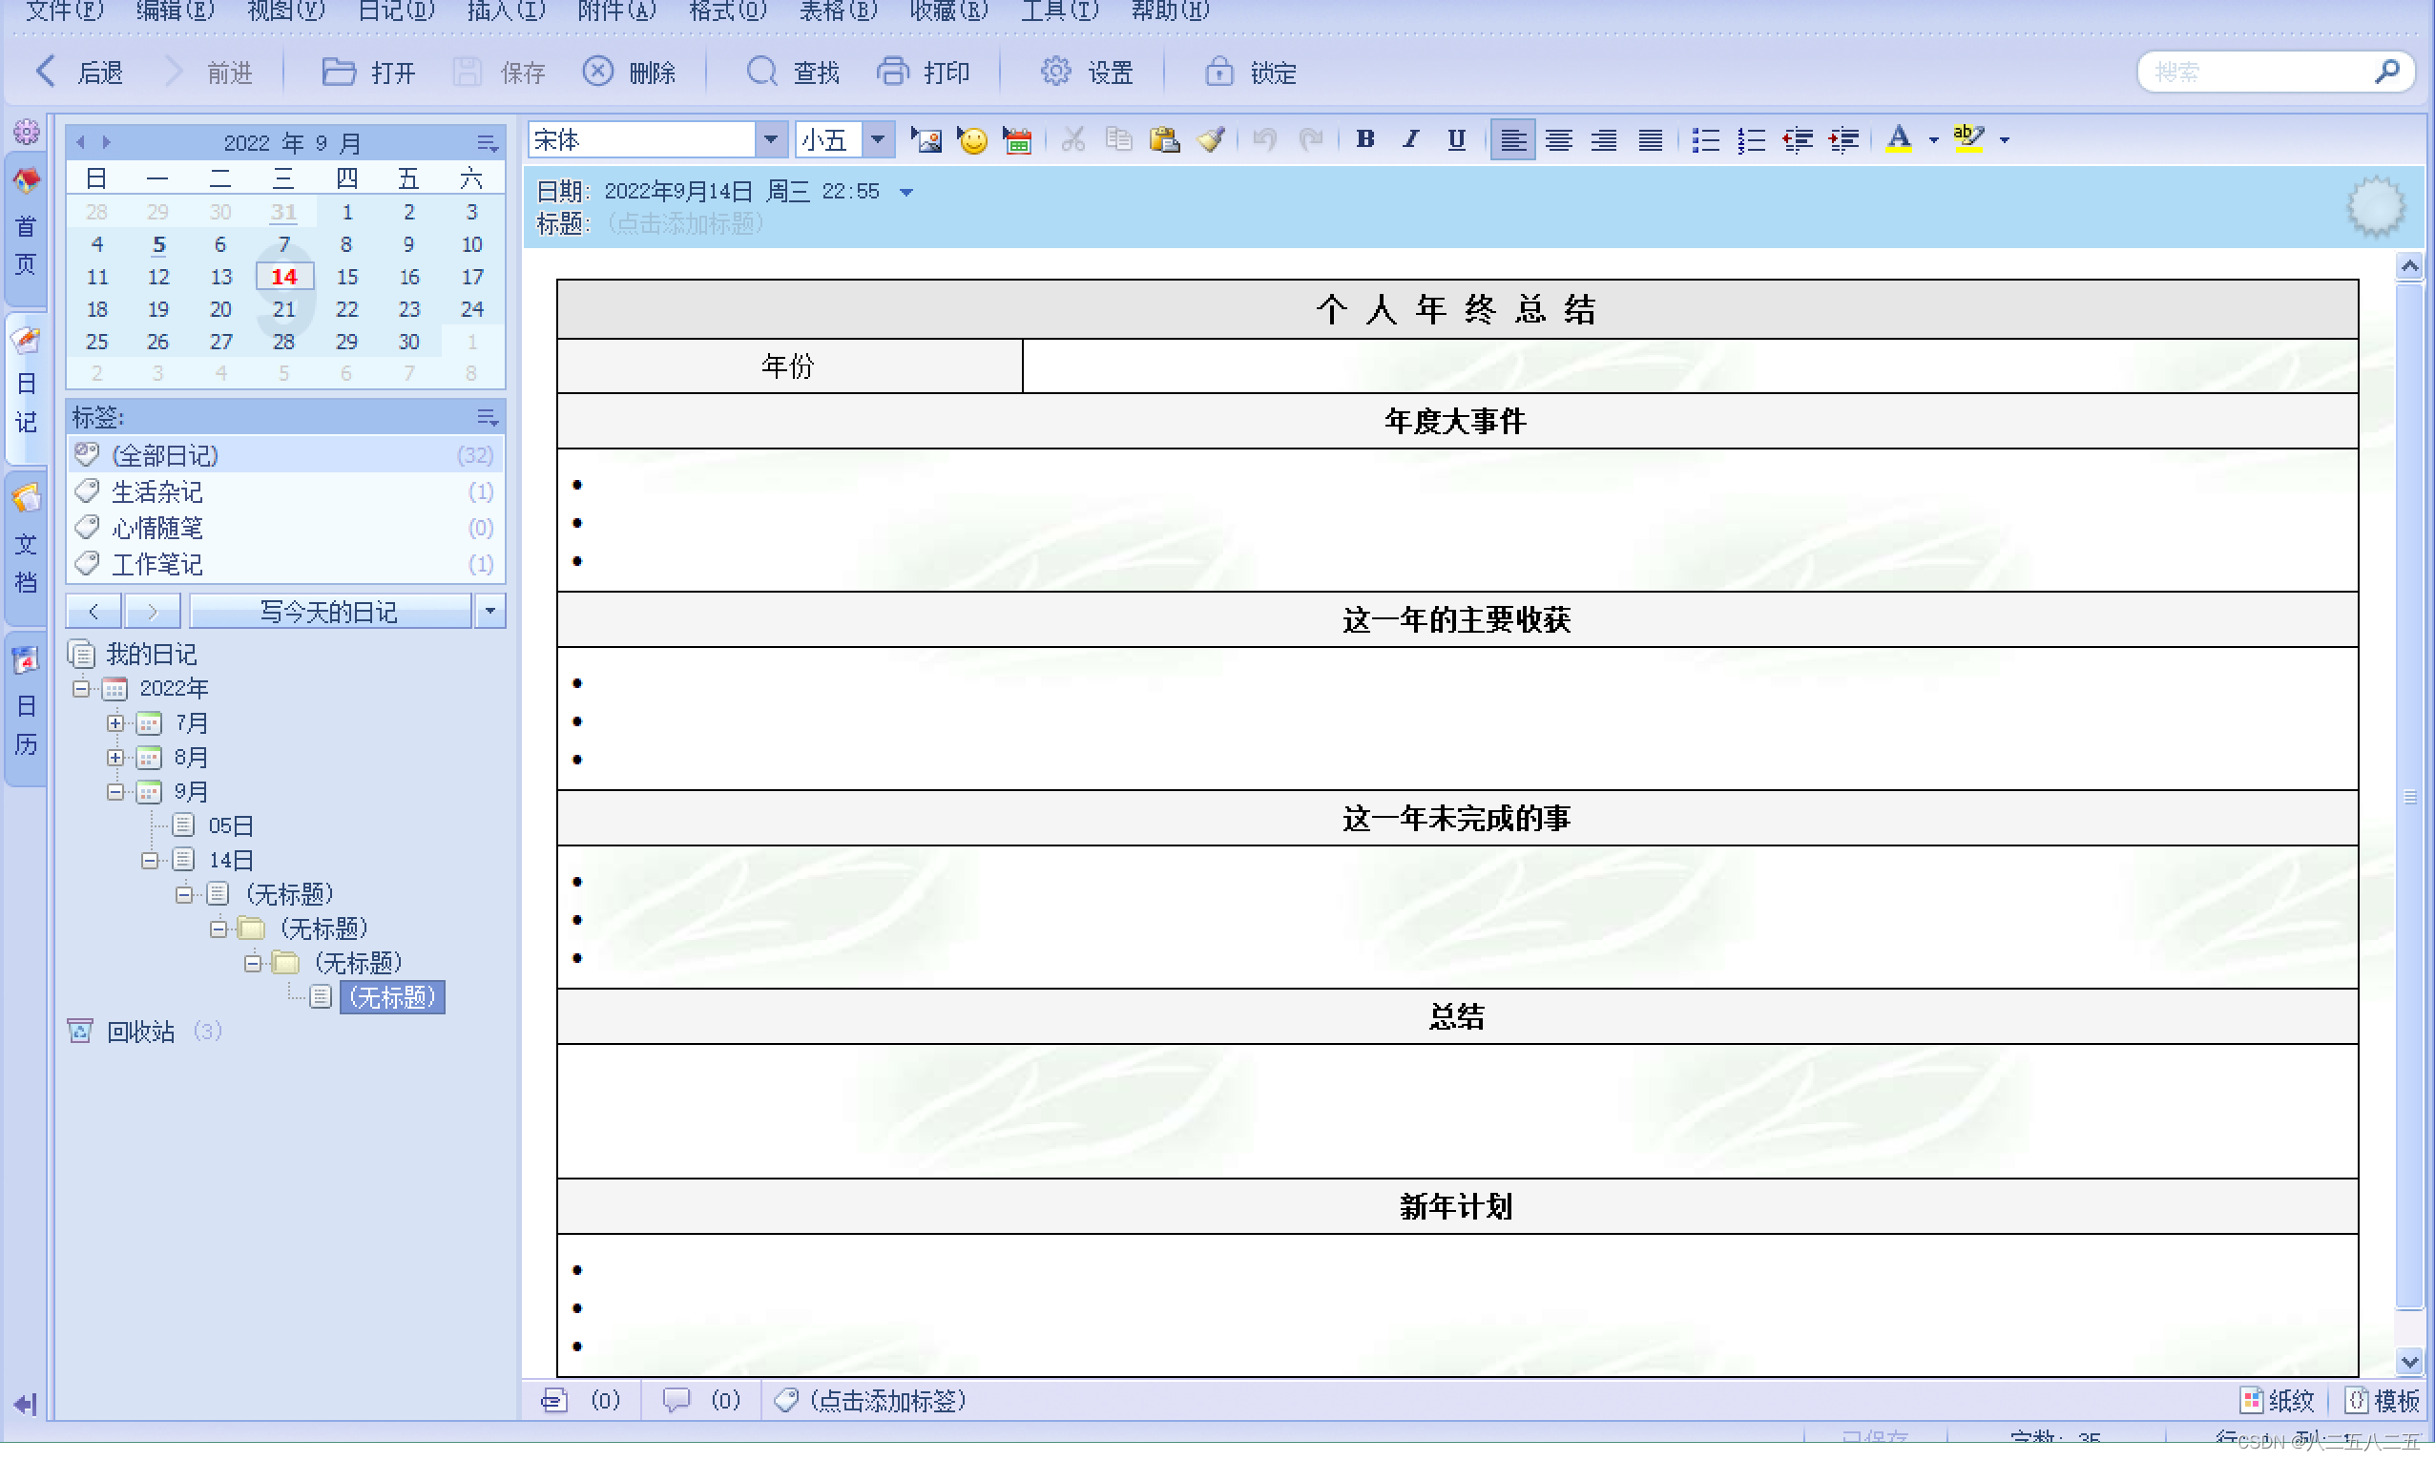This screenshot has height=1461, width=2435.
Task: Click the numbered list icon
Action: 1751,139
